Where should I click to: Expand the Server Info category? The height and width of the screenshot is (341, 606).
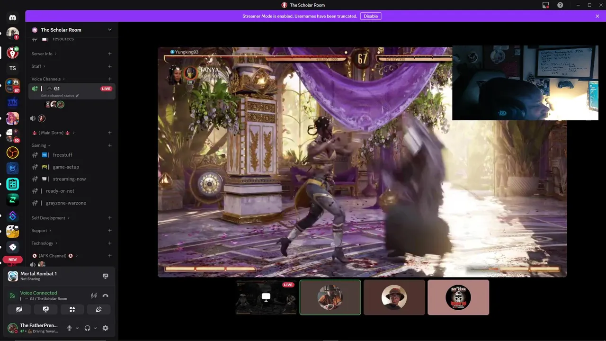pyautogui.click(x=44, y=54)
